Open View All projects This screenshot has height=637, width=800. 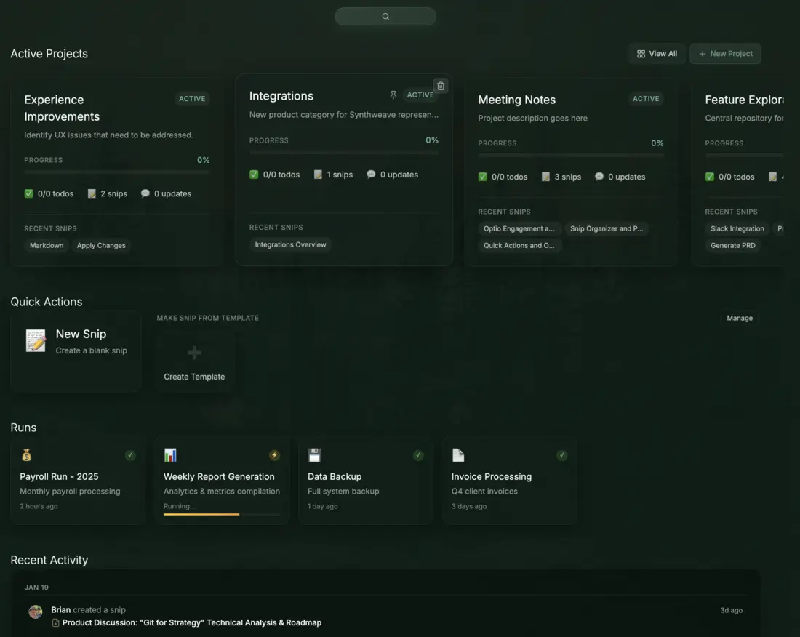tap(657, 53)
